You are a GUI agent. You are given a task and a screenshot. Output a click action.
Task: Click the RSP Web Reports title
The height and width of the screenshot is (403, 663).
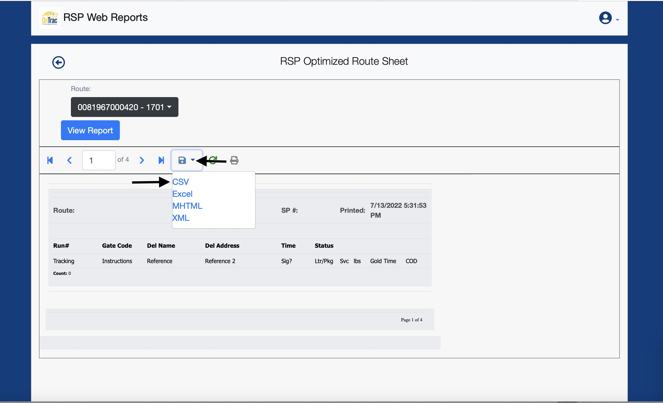click(x=105, y=17)
